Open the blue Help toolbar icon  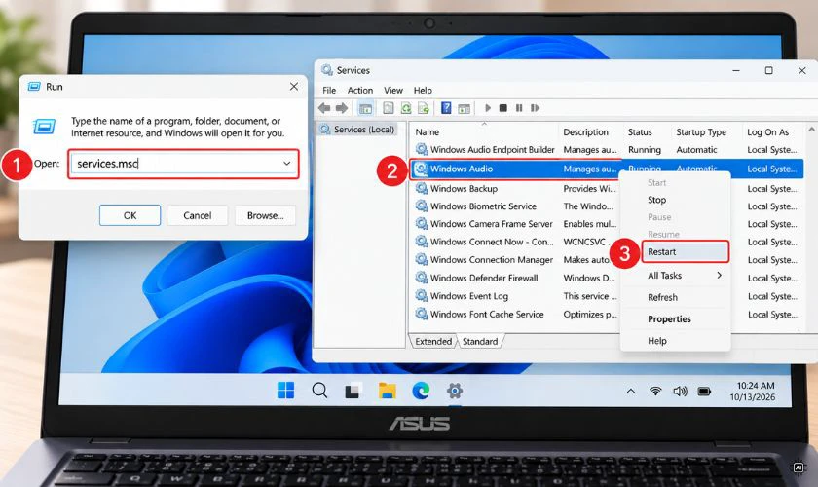tap(446, 108)
